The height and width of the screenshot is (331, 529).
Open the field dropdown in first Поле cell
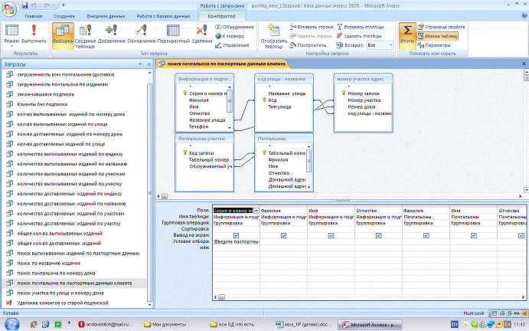(256, 209)
